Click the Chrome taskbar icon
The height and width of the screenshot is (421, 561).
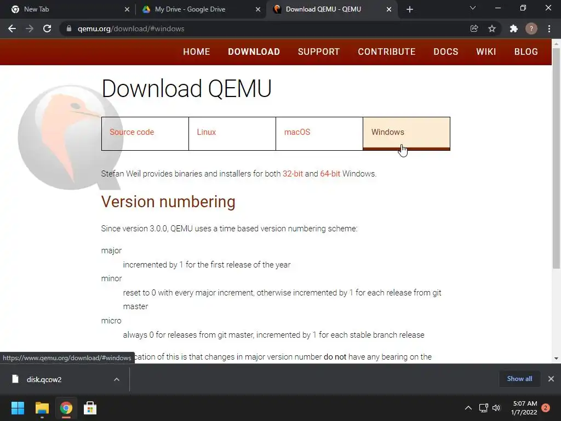coord(66,408)
